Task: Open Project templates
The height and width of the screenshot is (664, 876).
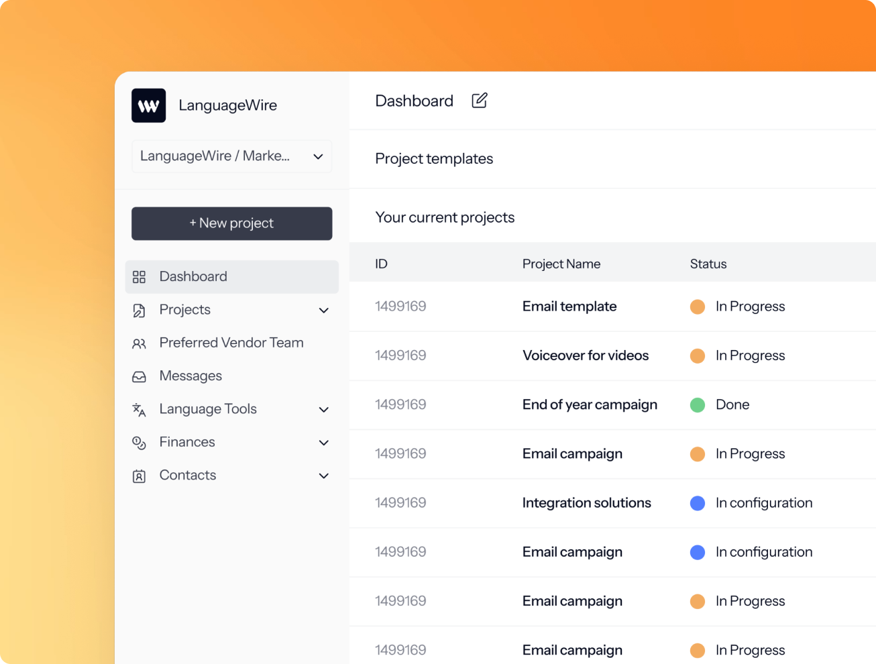Action: [433, 158]
